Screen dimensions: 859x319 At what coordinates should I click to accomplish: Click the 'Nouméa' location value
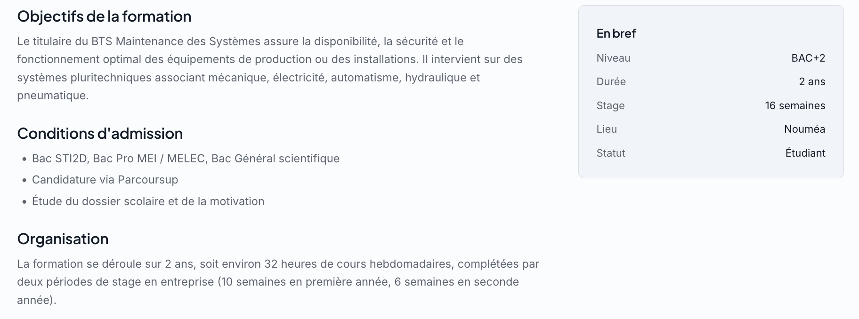(x=804, y=129)
